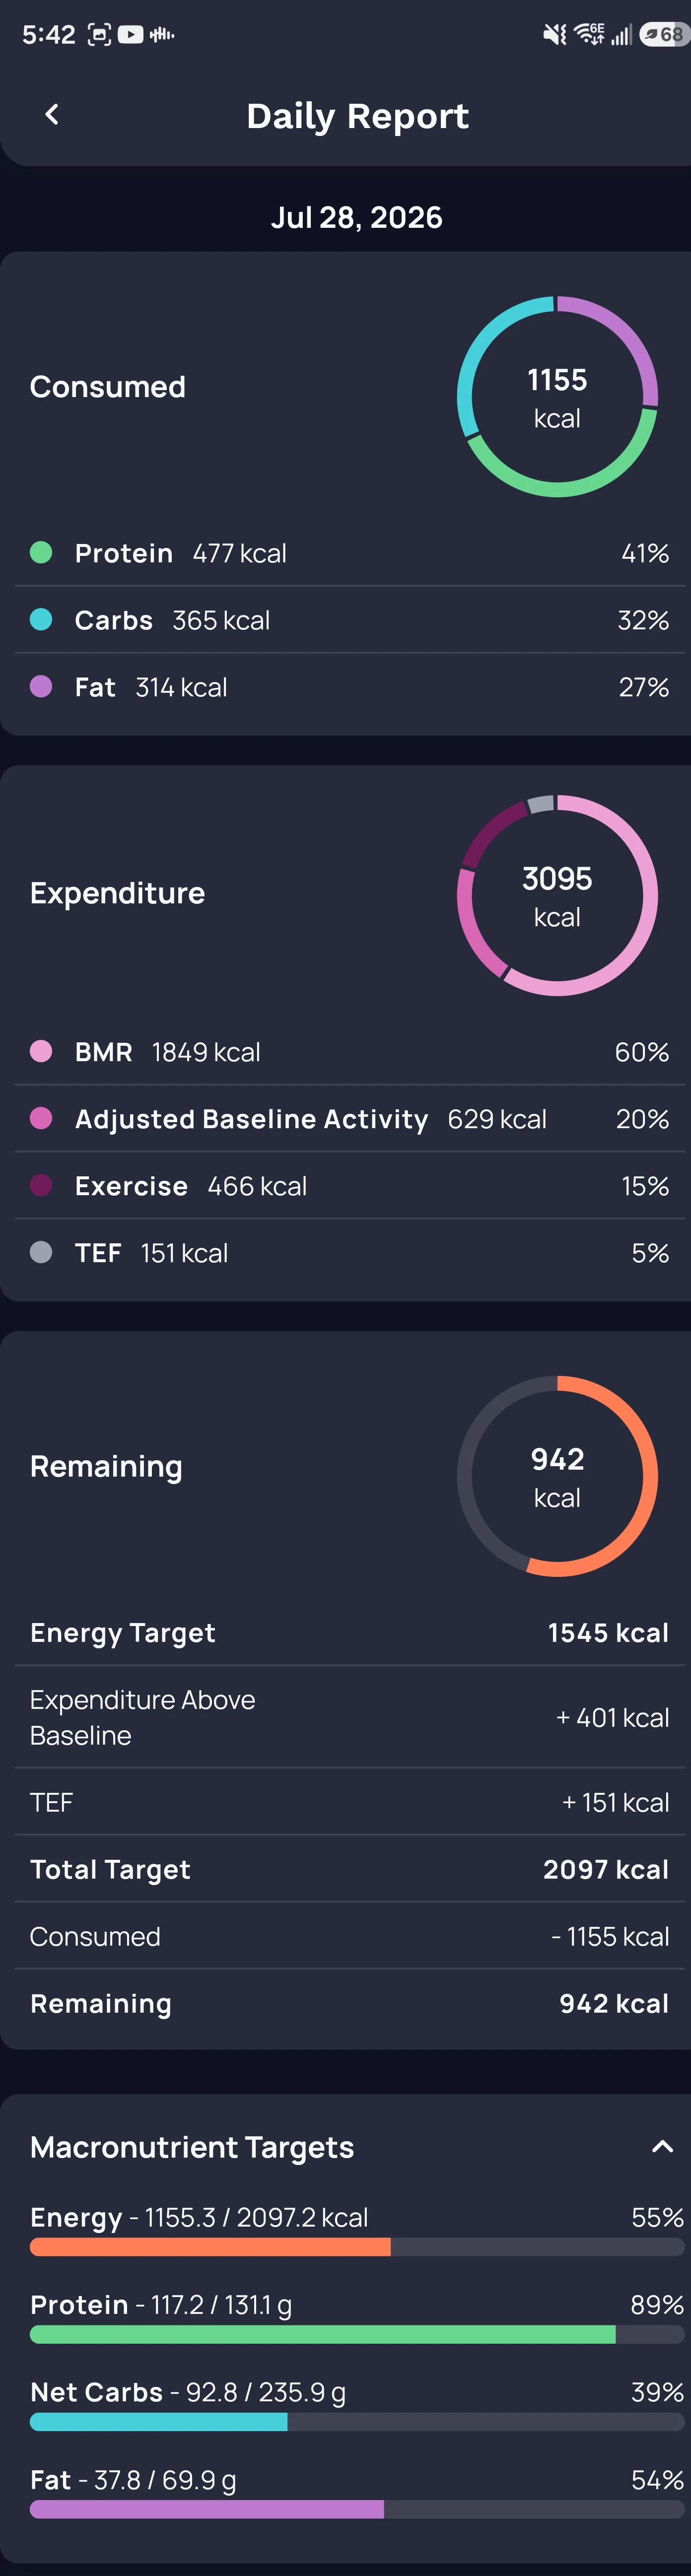Tap the Protein target progress bar
This screenshot has height=2576, width=691.
coord(357,2334)
